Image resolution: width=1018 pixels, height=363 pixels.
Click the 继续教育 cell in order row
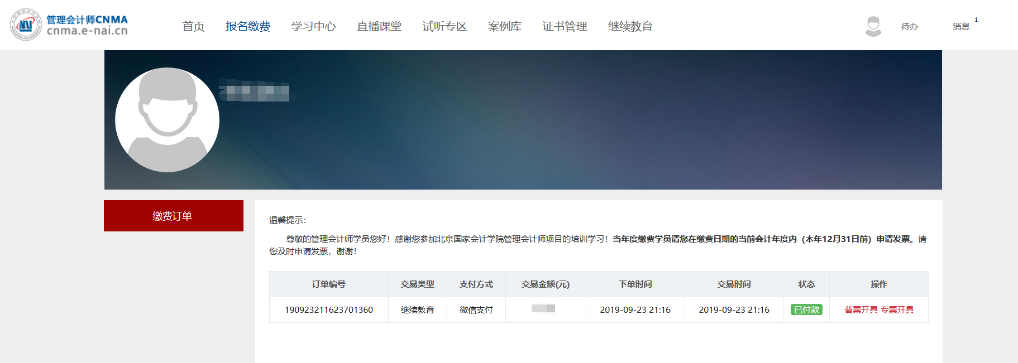click(x=417, y=310)
